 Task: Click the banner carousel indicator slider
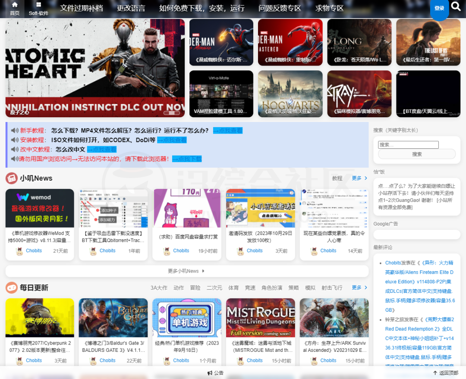(x=172, y=113)
